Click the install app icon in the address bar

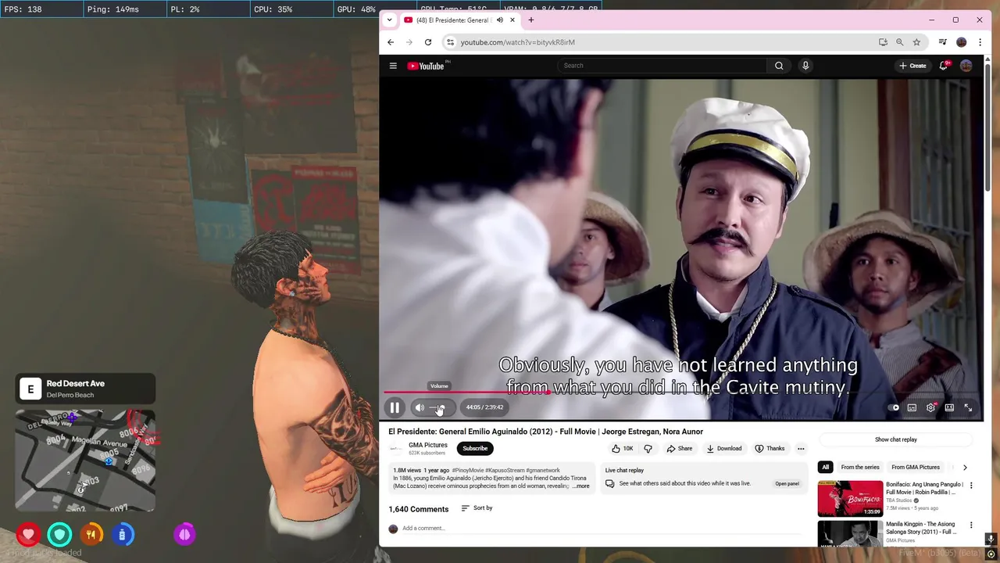(x=883, y=42)
